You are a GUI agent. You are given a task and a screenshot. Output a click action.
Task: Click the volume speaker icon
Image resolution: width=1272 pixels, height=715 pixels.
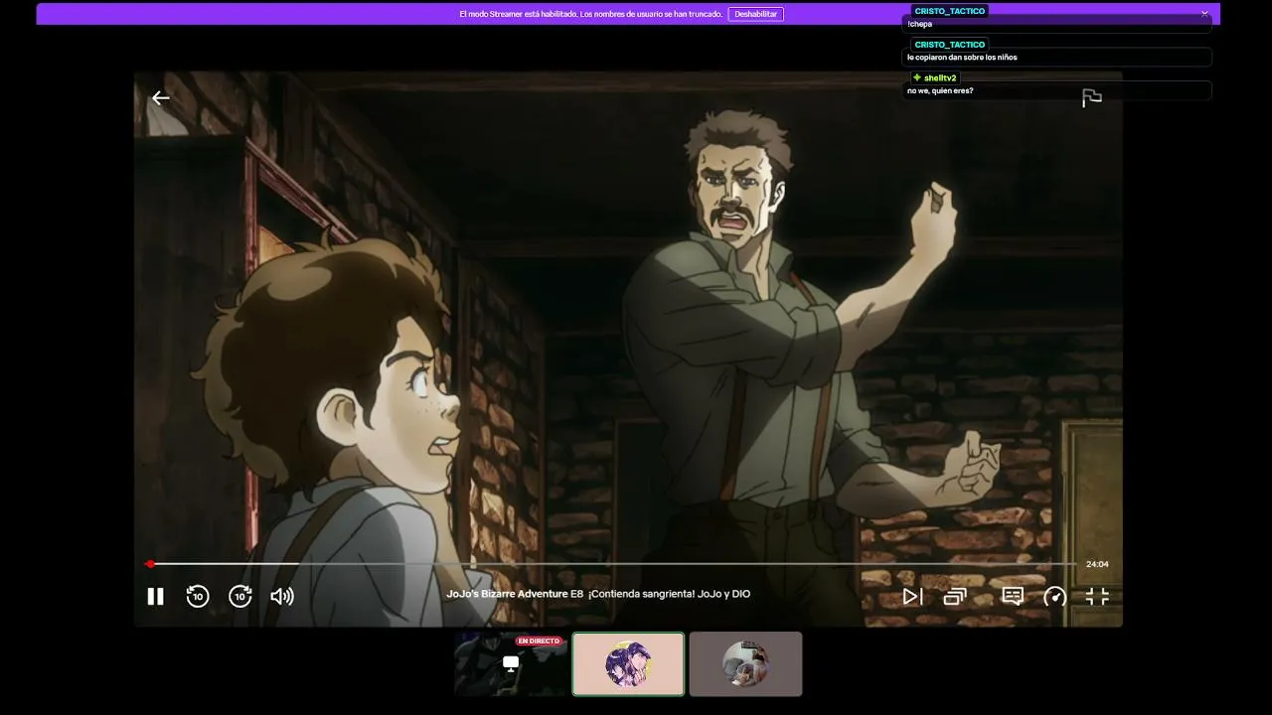(x=282, y=596)
